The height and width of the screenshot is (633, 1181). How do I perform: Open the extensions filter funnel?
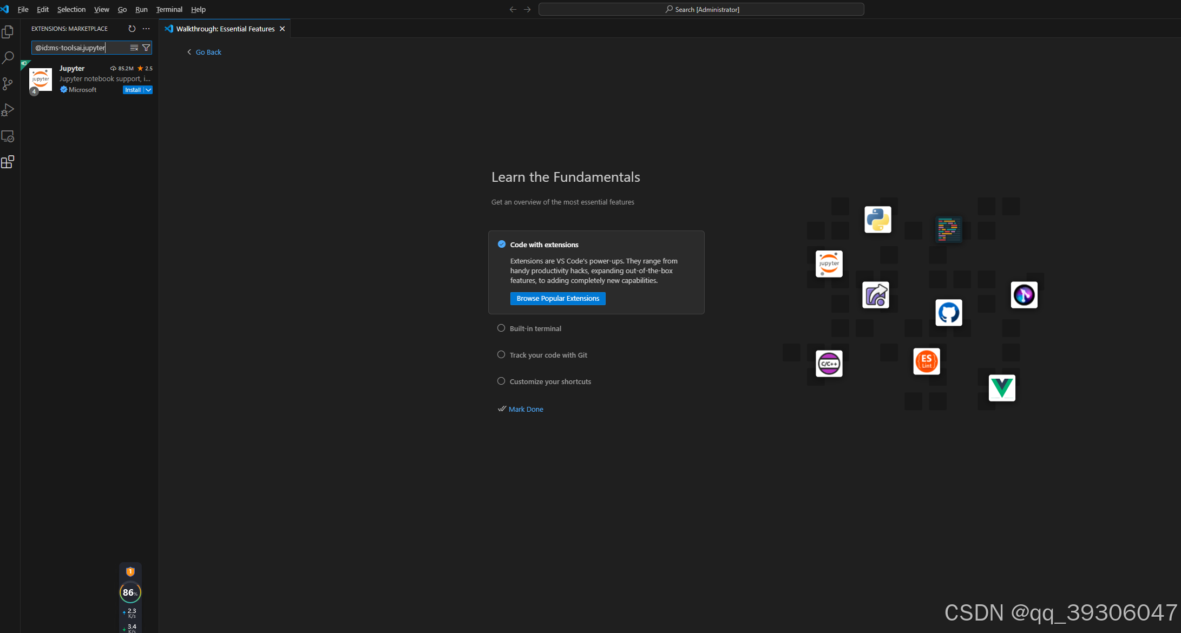pos(146,48)
